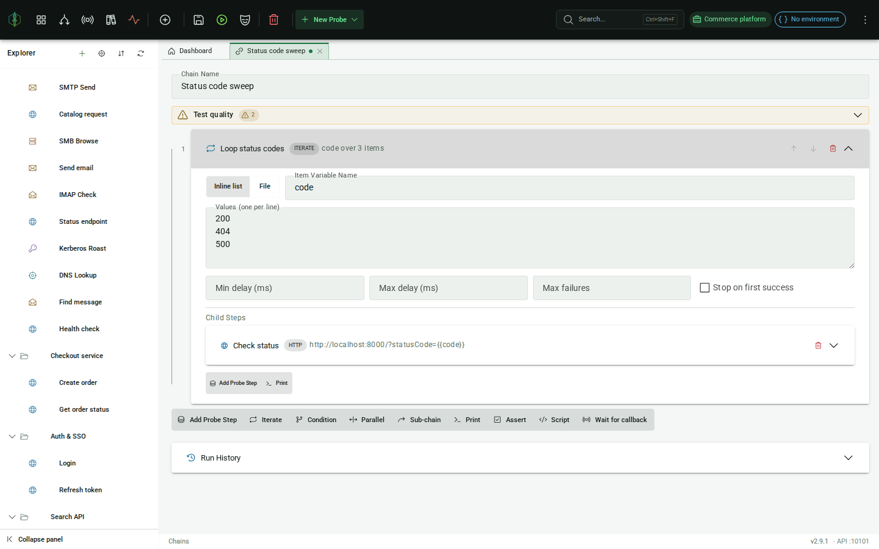Open DNS Lookup in the Explorer

click(78, 275)
